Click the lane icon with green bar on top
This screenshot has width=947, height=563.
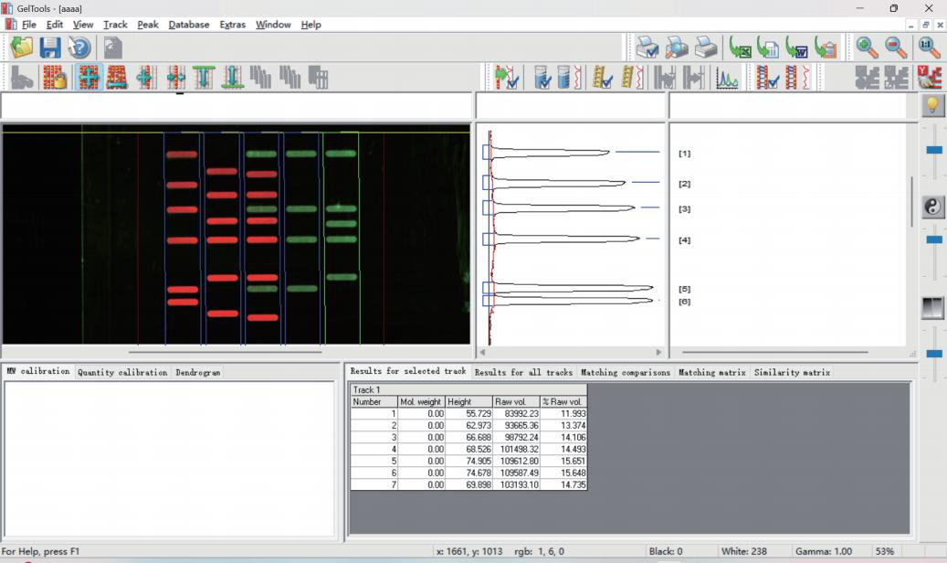click(x=205, y=78)
